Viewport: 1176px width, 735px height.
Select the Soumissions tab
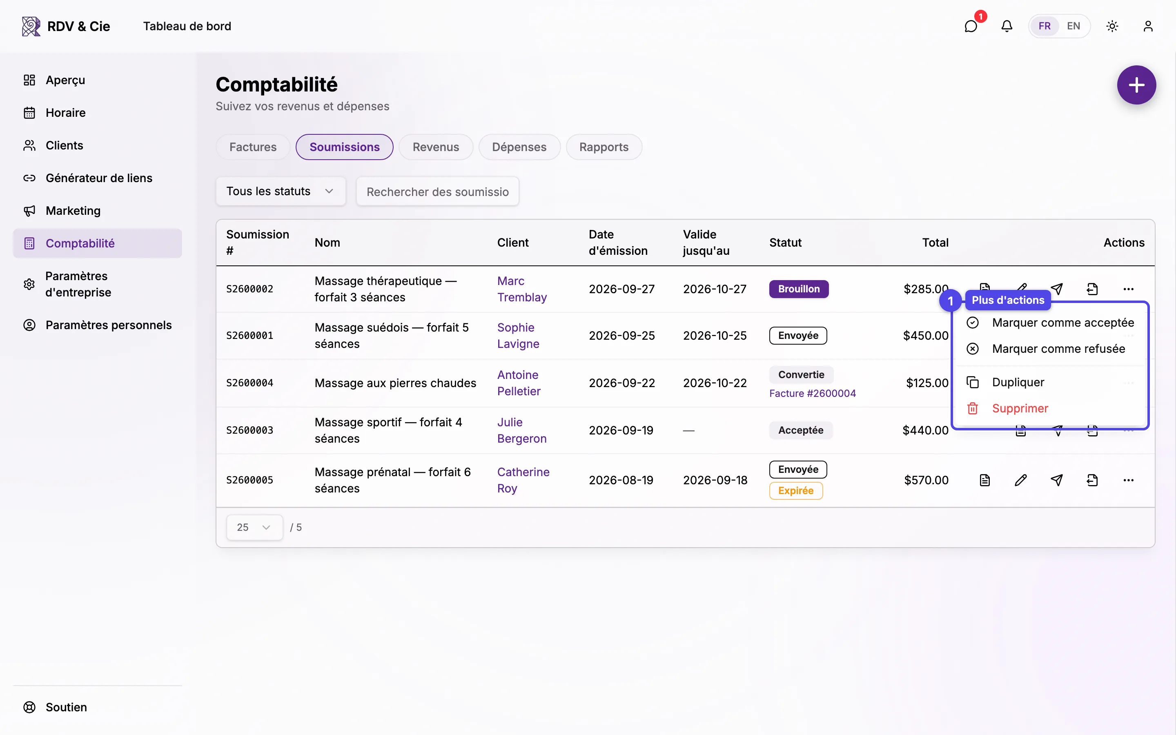tap(345, 147)
